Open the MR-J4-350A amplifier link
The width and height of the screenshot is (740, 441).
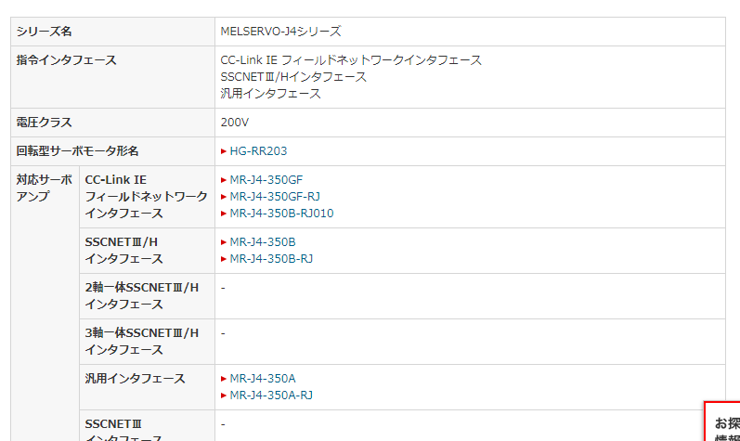click(x=263, y=378)
